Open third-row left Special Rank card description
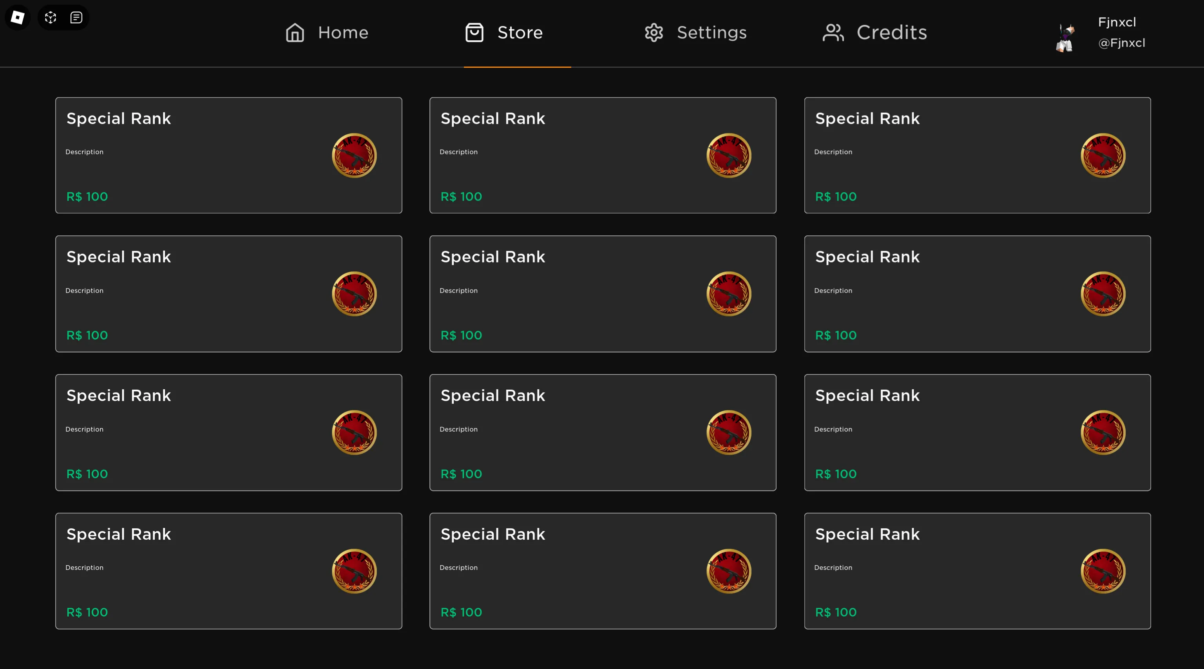Viewport: 1204px width, 669px height. tap(85, 429)
